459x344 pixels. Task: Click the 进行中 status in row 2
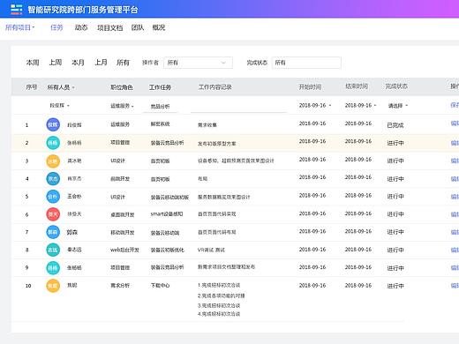coord(395,143)
